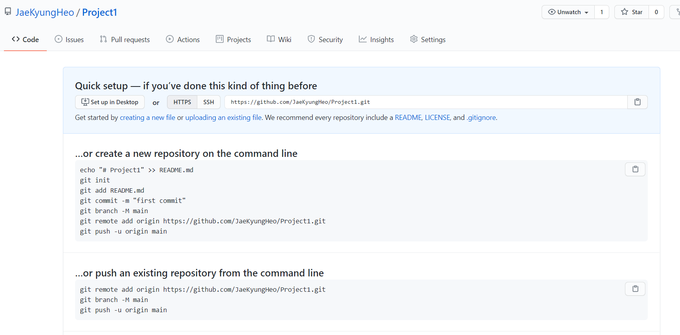
Task: Follow the uploading an existing file link
Action: [223, 118]
